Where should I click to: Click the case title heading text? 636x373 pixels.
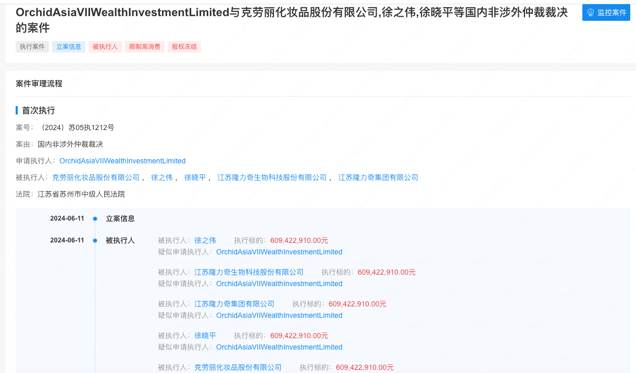292,20
